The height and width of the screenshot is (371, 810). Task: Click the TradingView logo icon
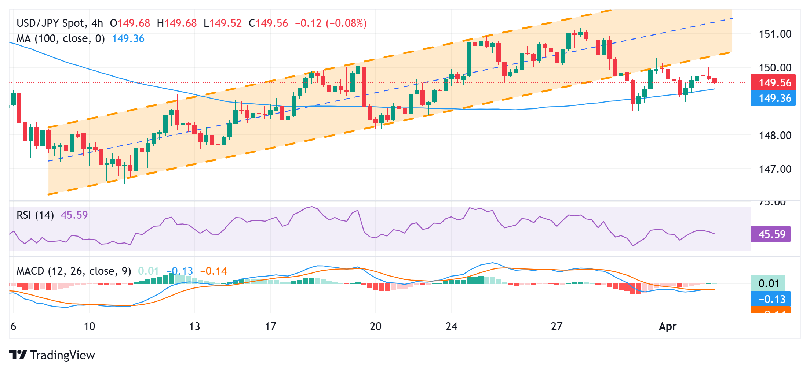point(18,355)
